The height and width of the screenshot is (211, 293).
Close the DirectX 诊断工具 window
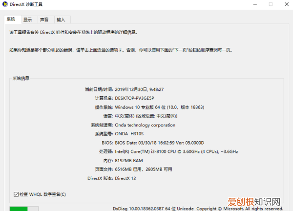pyautogui.click(x=287, y=4)
